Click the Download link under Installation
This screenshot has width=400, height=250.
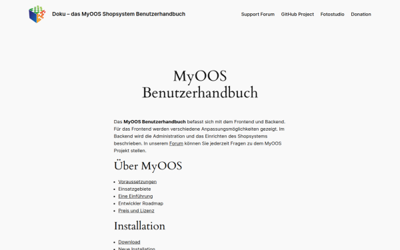pos(129,242)
